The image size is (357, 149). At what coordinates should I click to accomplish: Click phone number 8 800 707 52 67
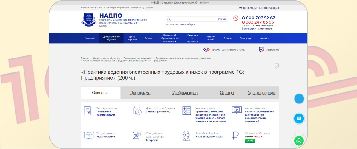pyautogui.click(x=259, y=18)
